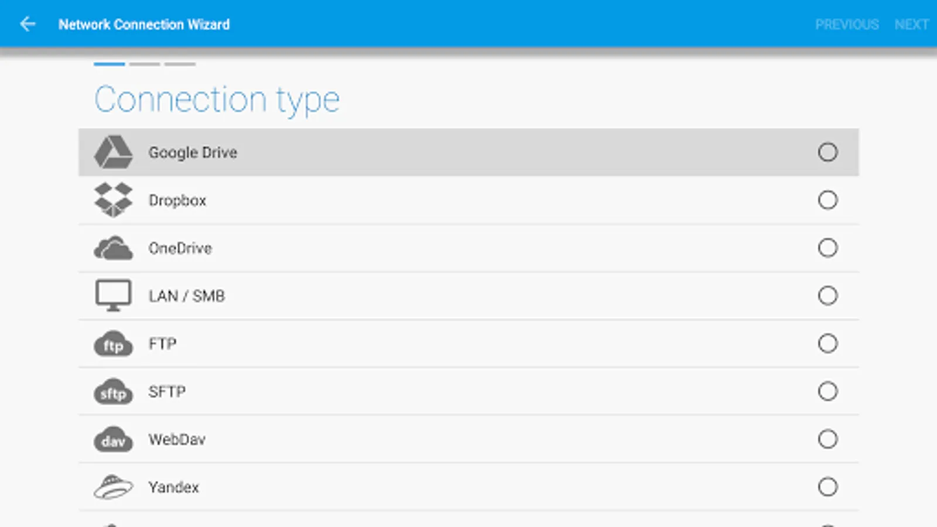Click the FTP cloud icon
The image size is (937, 527).
[113, 344]
